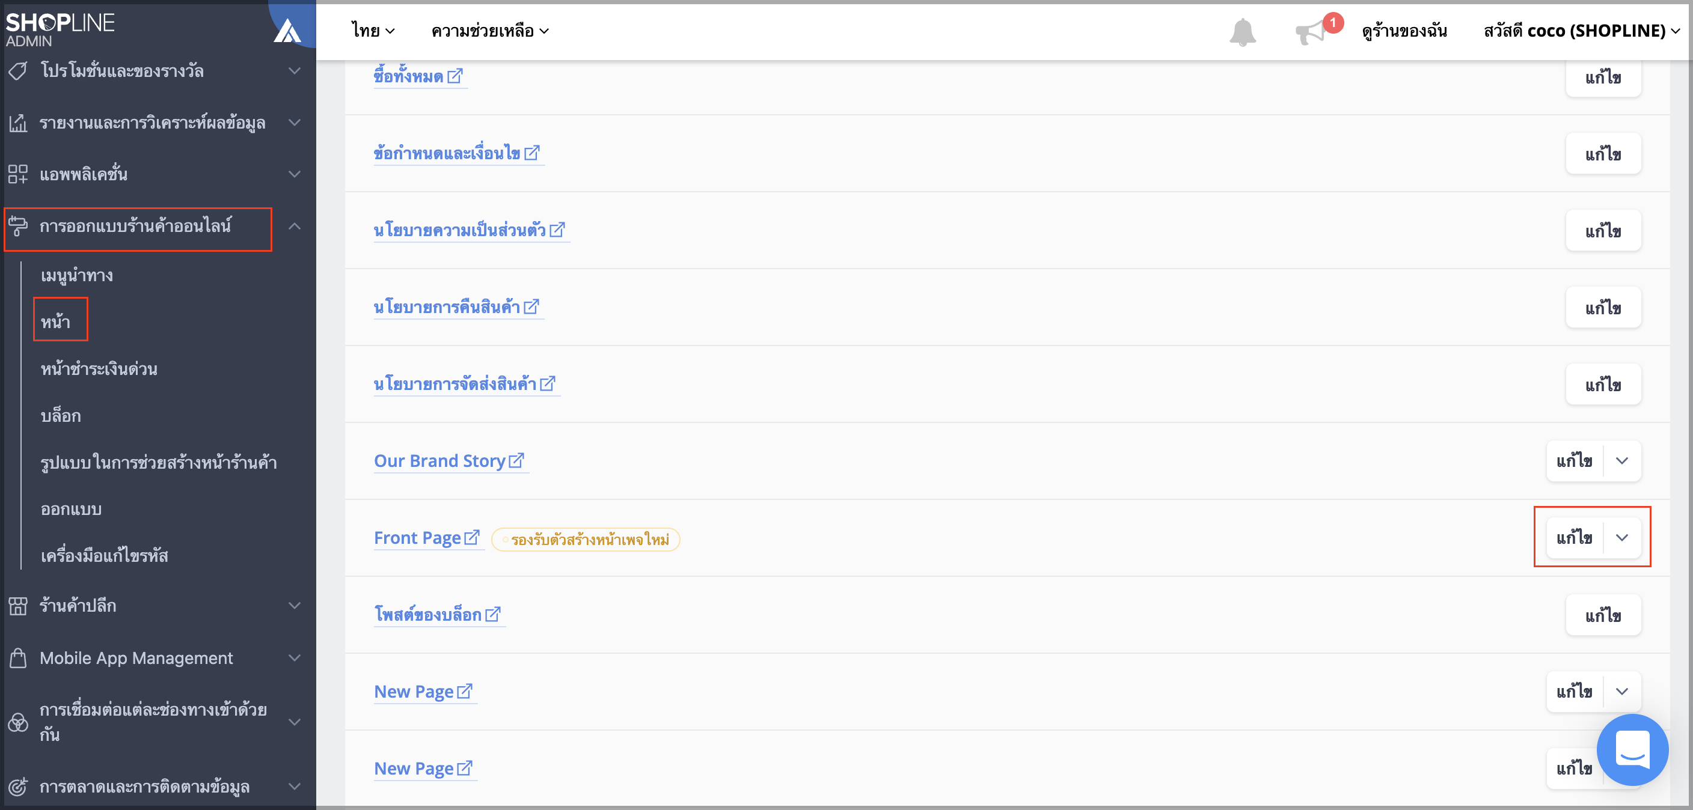This screenshot has height=810, width=1693.
Task: Open the coco (SHOPLINE) account dropdown
Action: click(1582, 30)
